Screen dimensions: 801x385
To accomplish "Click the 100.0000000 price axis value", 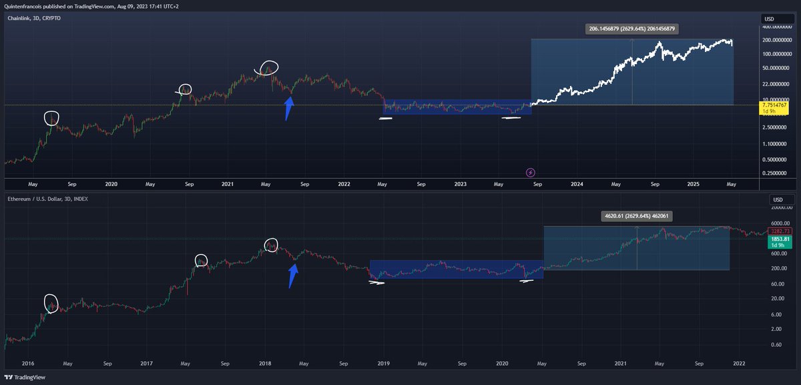I will [777, 53].
